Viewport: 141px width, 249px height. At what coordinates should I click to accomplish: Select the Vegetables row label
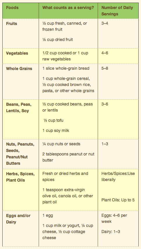17,53
